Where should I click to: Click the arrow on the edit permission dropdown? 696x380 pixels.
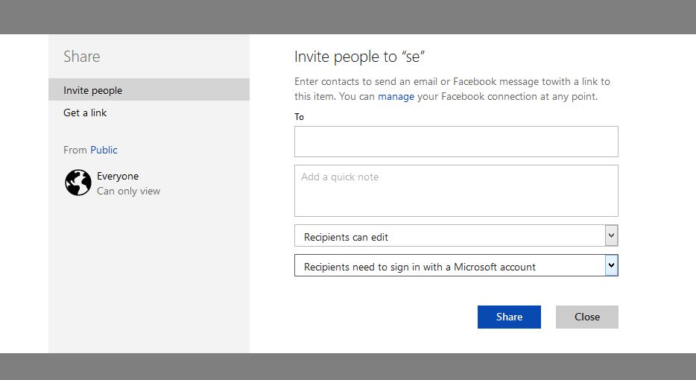(x=611, y=236)
